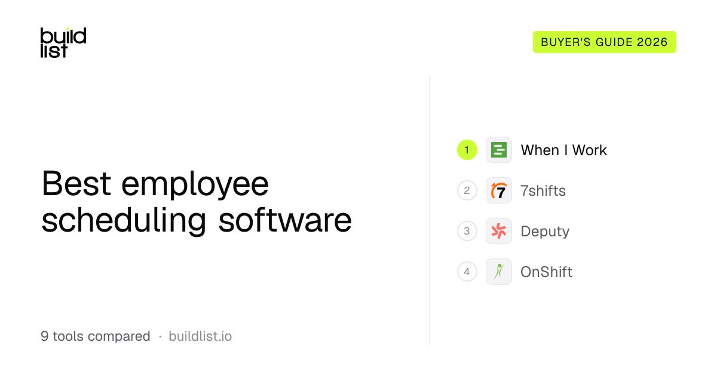The image size is (717, 376).
Task: Select the rank 4 circle badge
Action: [x=467, y=272]
